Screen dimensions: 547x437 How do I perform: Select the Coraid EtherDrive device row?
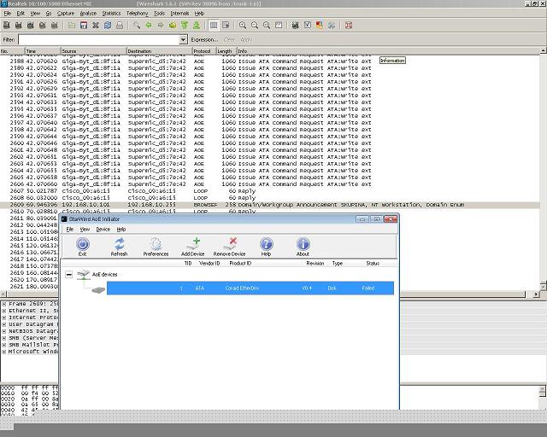[x=250, y=288]
